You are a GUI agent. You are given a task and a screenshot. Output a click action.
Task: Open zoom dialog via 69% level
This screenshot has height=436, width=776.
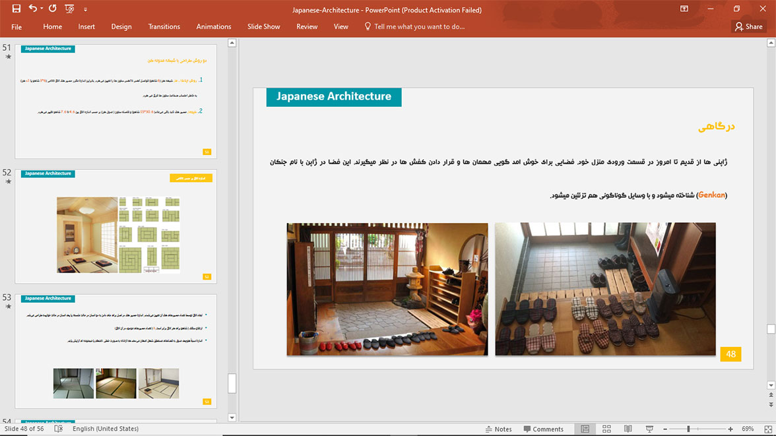pos(747,429)
